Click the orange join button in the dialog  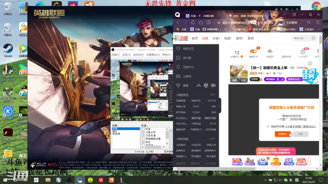point(282,134)
